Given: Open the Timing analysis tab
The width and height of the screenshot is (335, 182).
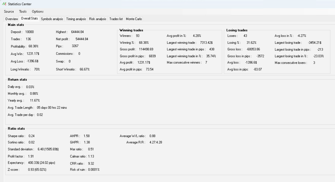Looking at the screenshot, I should [76, 19].
